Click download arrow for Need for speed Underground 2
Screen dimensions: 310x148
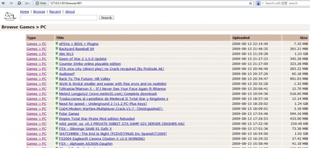57,104
